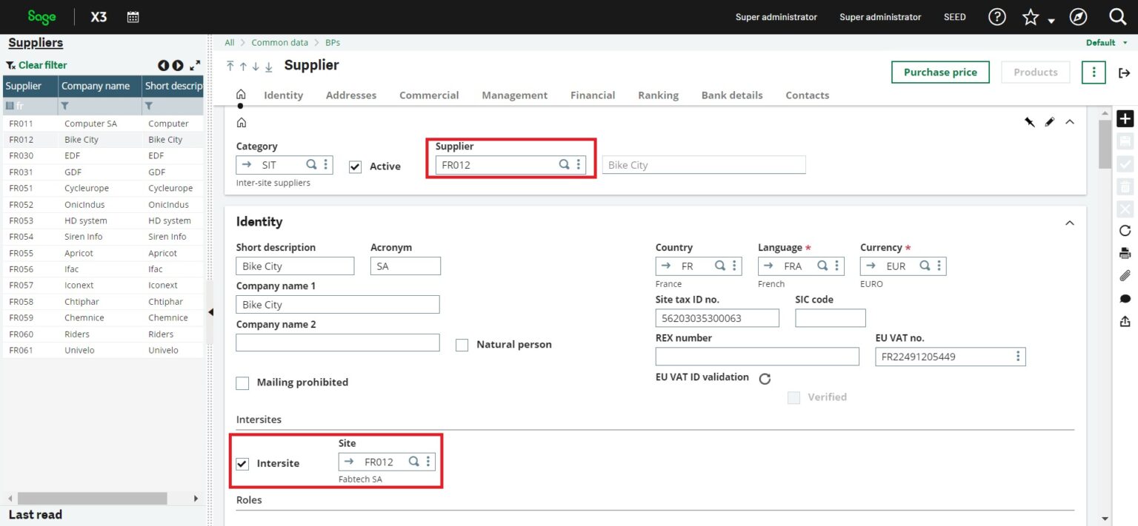The height and width of the screenshot is (526, 1138).
Task: Switch to the Bank details tab
Action: (732, 95)
